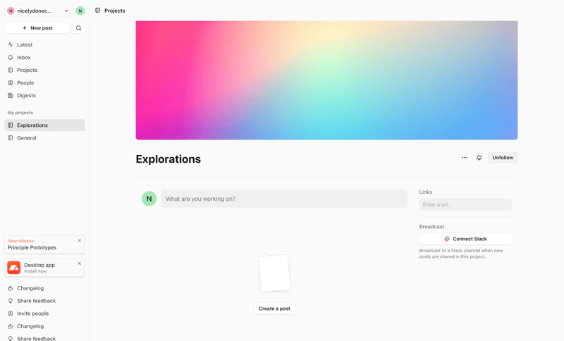Click the Inbox bell icon

coord(11,58)
